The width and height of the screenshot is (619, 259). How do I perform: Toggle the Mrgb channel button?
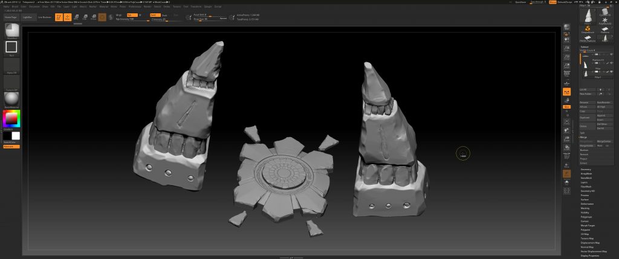click(x=120, y=15)
